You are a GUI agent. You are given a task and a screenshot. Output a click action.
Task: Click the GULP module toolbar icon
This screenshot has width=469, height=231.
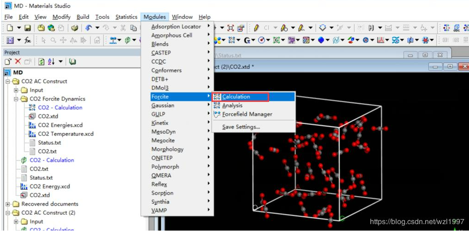pyautogui.click(x=262, y=40)
